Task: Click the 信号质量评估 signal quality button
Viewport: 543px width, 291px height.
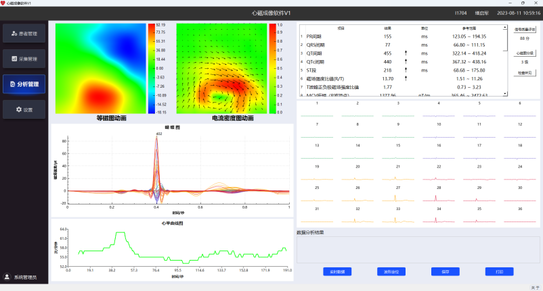Action: [525, 30]
